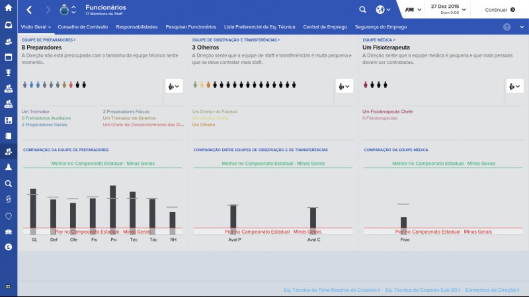Open the Inbox from the sidebar
The height and width of the screenshot is (297, 529).
click(9, 26)
